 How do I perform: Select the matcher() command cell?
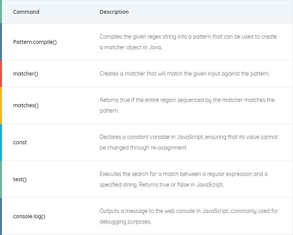click(x=25, y=74)
